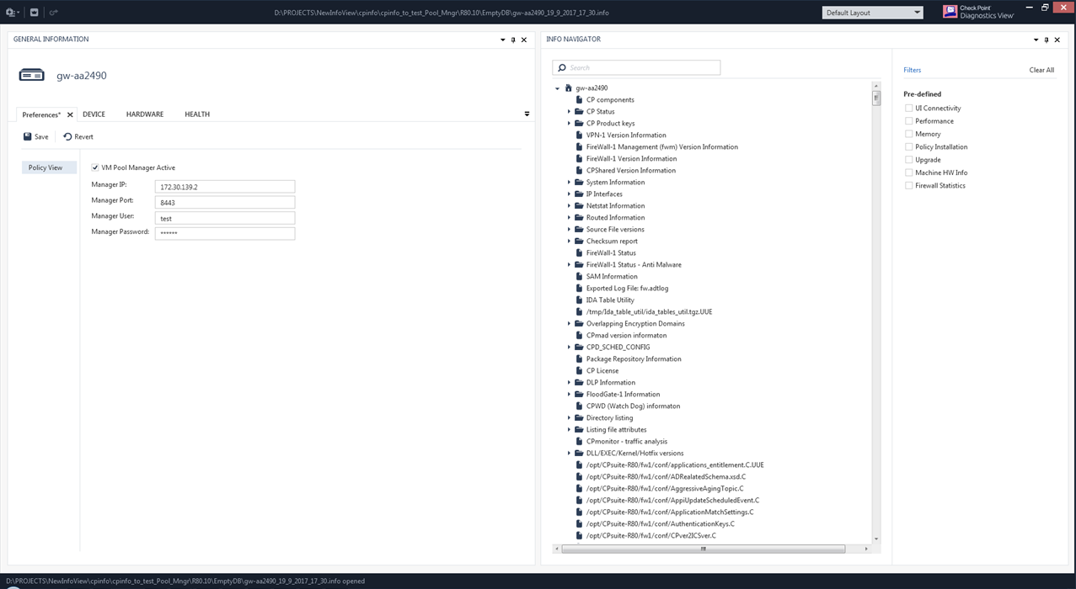This screenshot has height=589, width=1076.
Task: Click the Checksum report folder icon
Action: pyautogui.click(x=579, y=241)
